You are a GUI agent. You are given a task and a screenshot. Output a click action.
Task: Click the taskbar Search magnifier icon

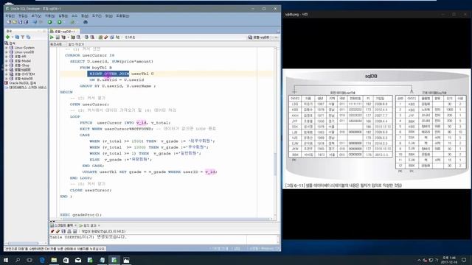18,260
